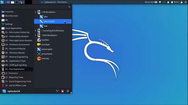
Task: Click the menu resize grip corner
Action: [x=71, y=93]
